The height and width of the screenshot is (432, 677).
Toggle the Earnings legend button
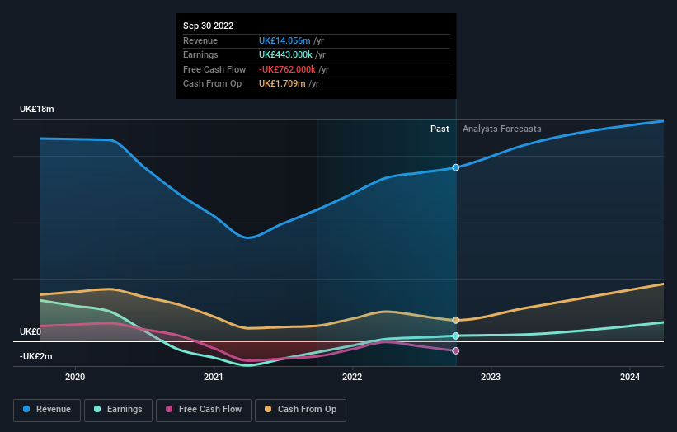[118, 410]
